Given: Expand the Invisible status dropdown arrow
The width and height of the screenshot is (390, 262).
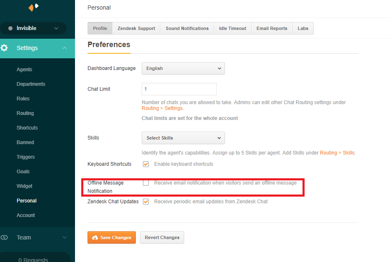Looking at the screenshot, I should 56,28.
